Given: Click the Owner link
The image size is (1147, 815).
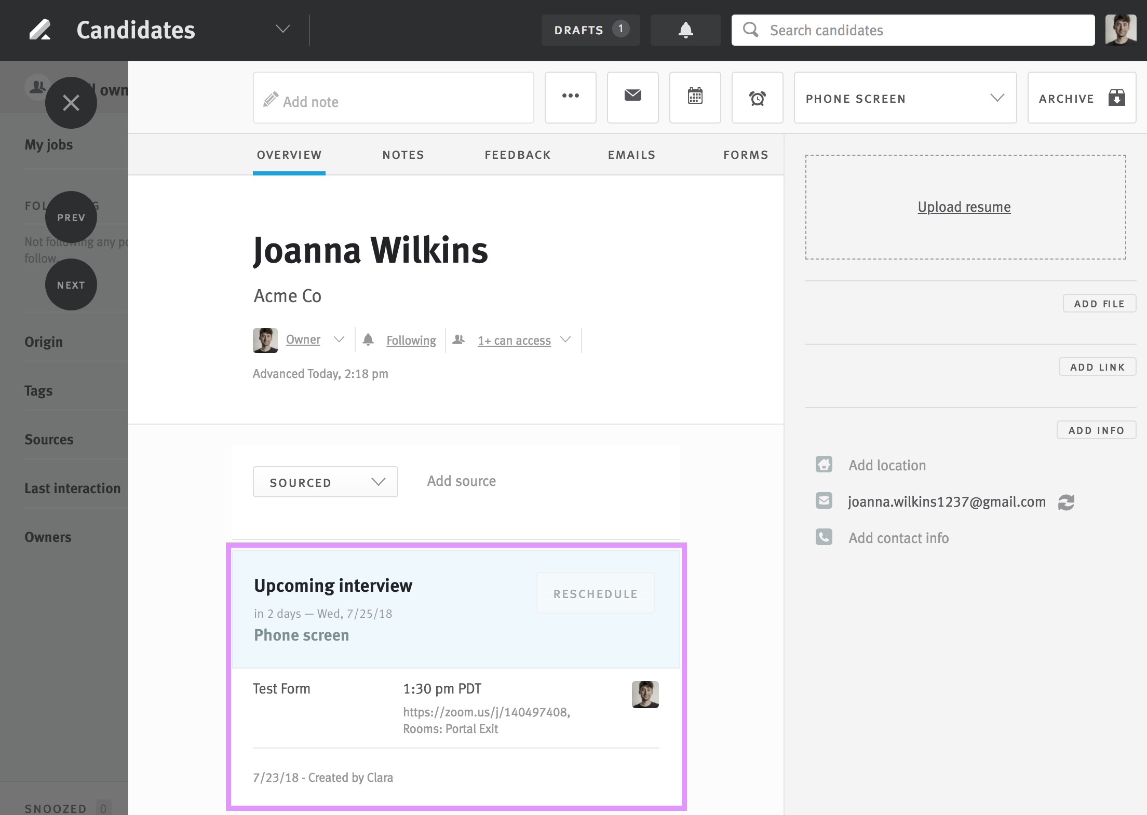Looking at the screenshot, I should (303, 339).
